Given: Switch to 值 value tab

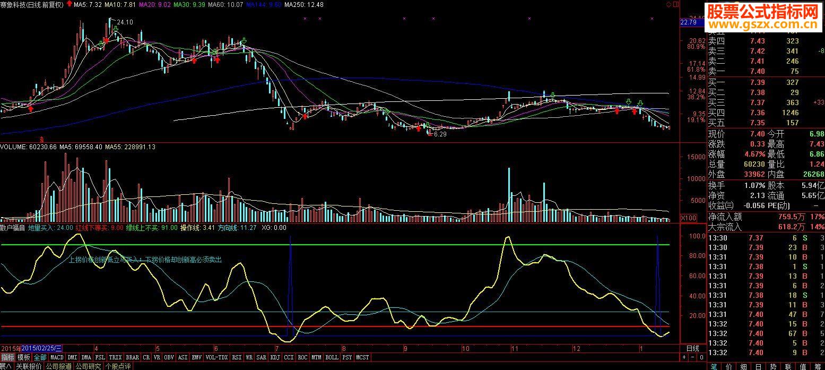Looking at the screenshot, I should [x=803, y=366].
